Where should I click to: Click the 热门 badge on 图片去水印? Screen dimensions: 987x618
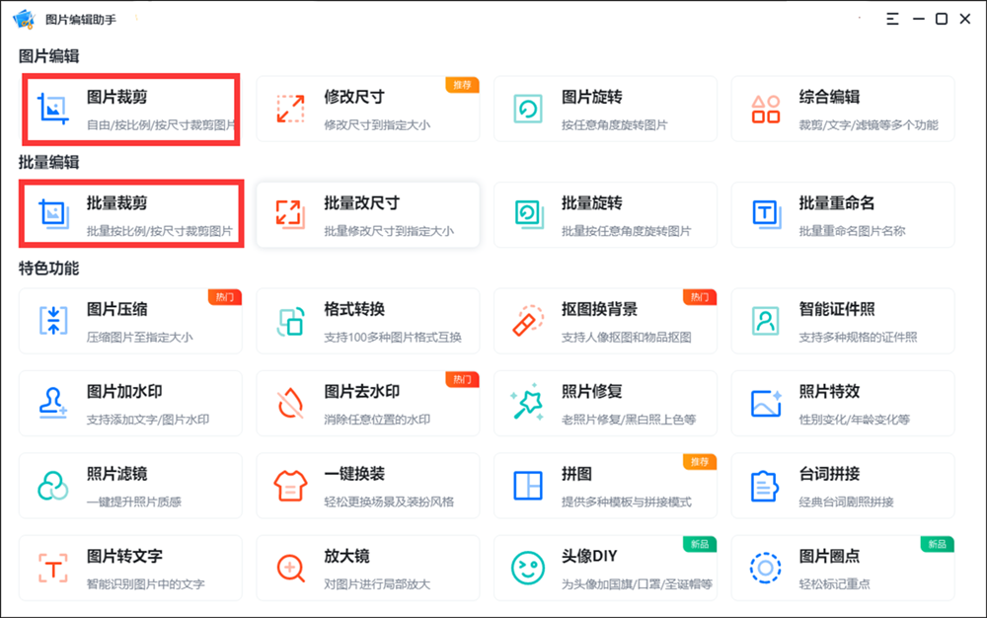point(462,379)
